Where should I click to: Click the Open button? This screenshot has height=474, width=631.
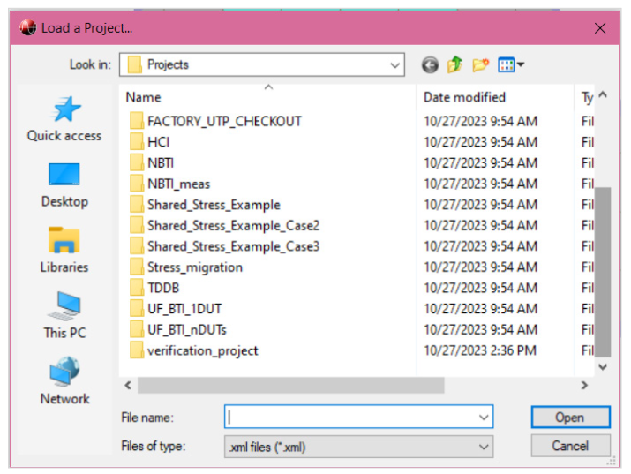[x=569, y=418]
